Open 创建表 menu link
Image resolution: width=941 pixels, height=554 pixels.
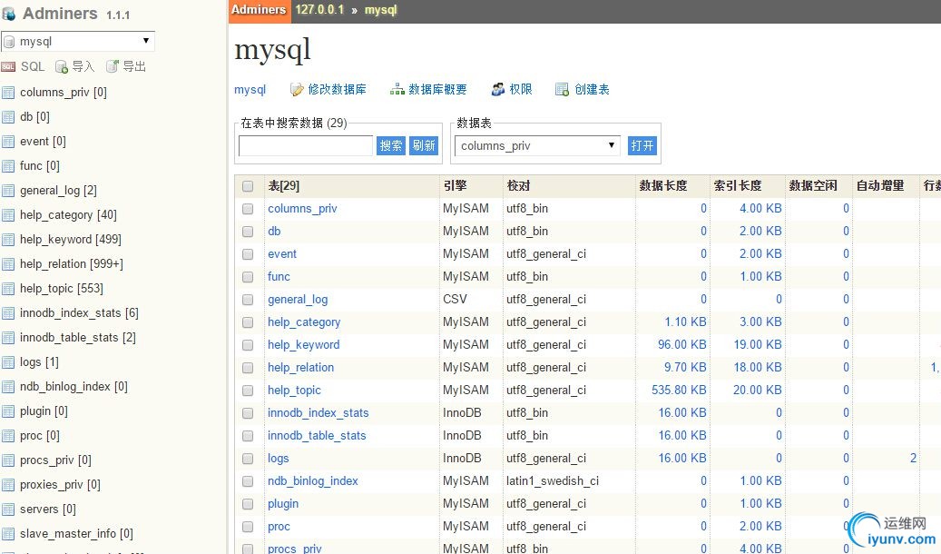pyautogui.click(x=592, y=90)
